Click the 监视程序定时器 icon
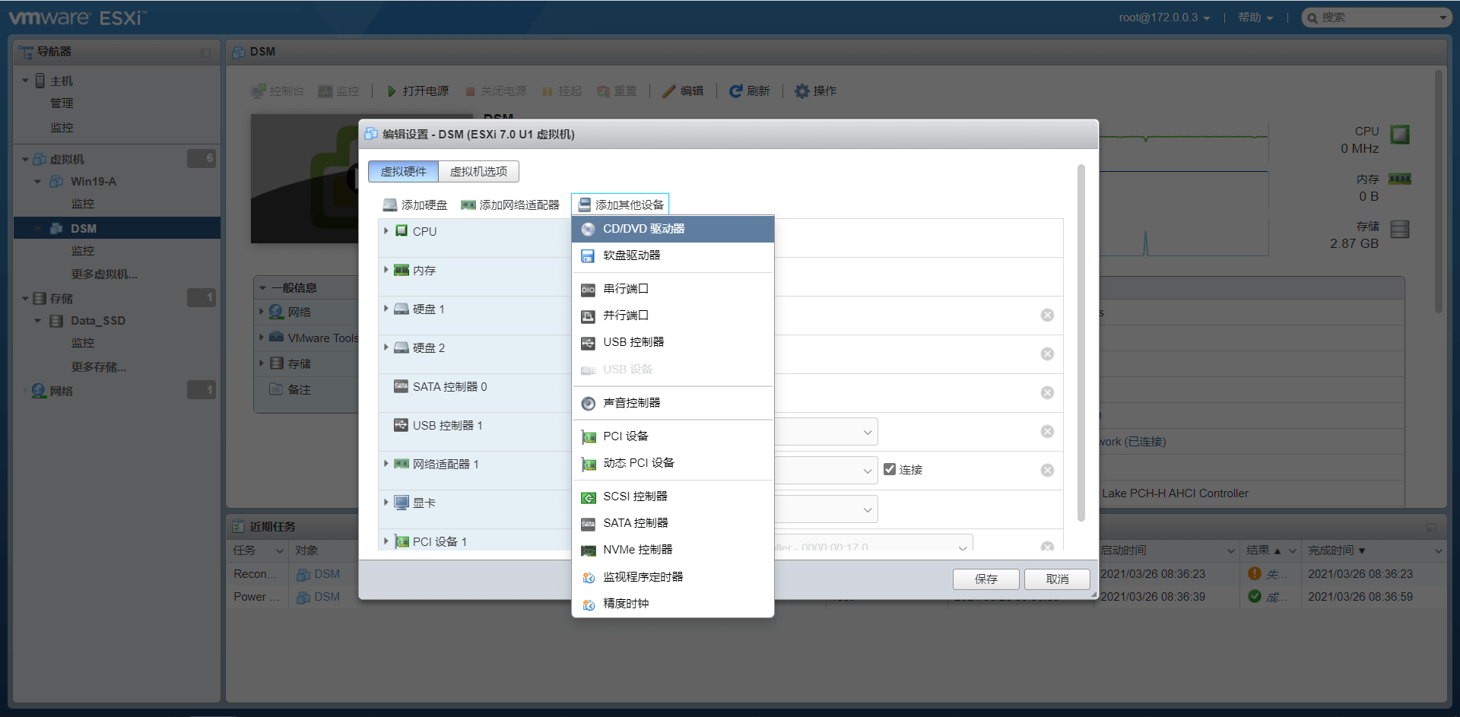This screenshot has width=1460, height=717. 588,577
